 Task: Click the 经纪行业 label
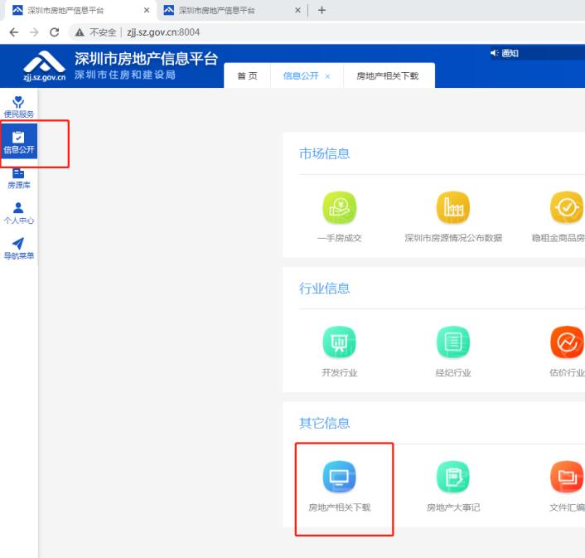click(453, 372)
